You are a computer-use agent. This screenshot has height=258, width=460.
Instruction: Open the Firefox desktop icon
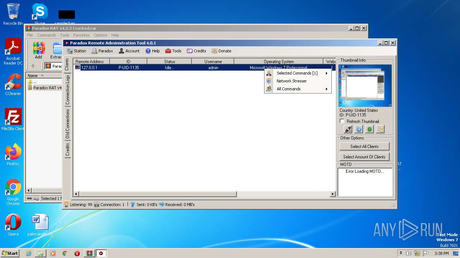click(13, 155)
